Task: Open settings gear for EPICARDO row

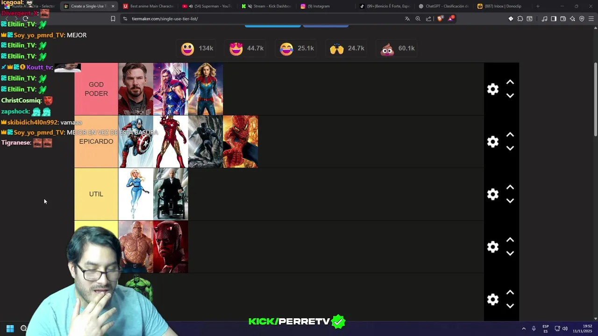Action: (x=493, y=142)
